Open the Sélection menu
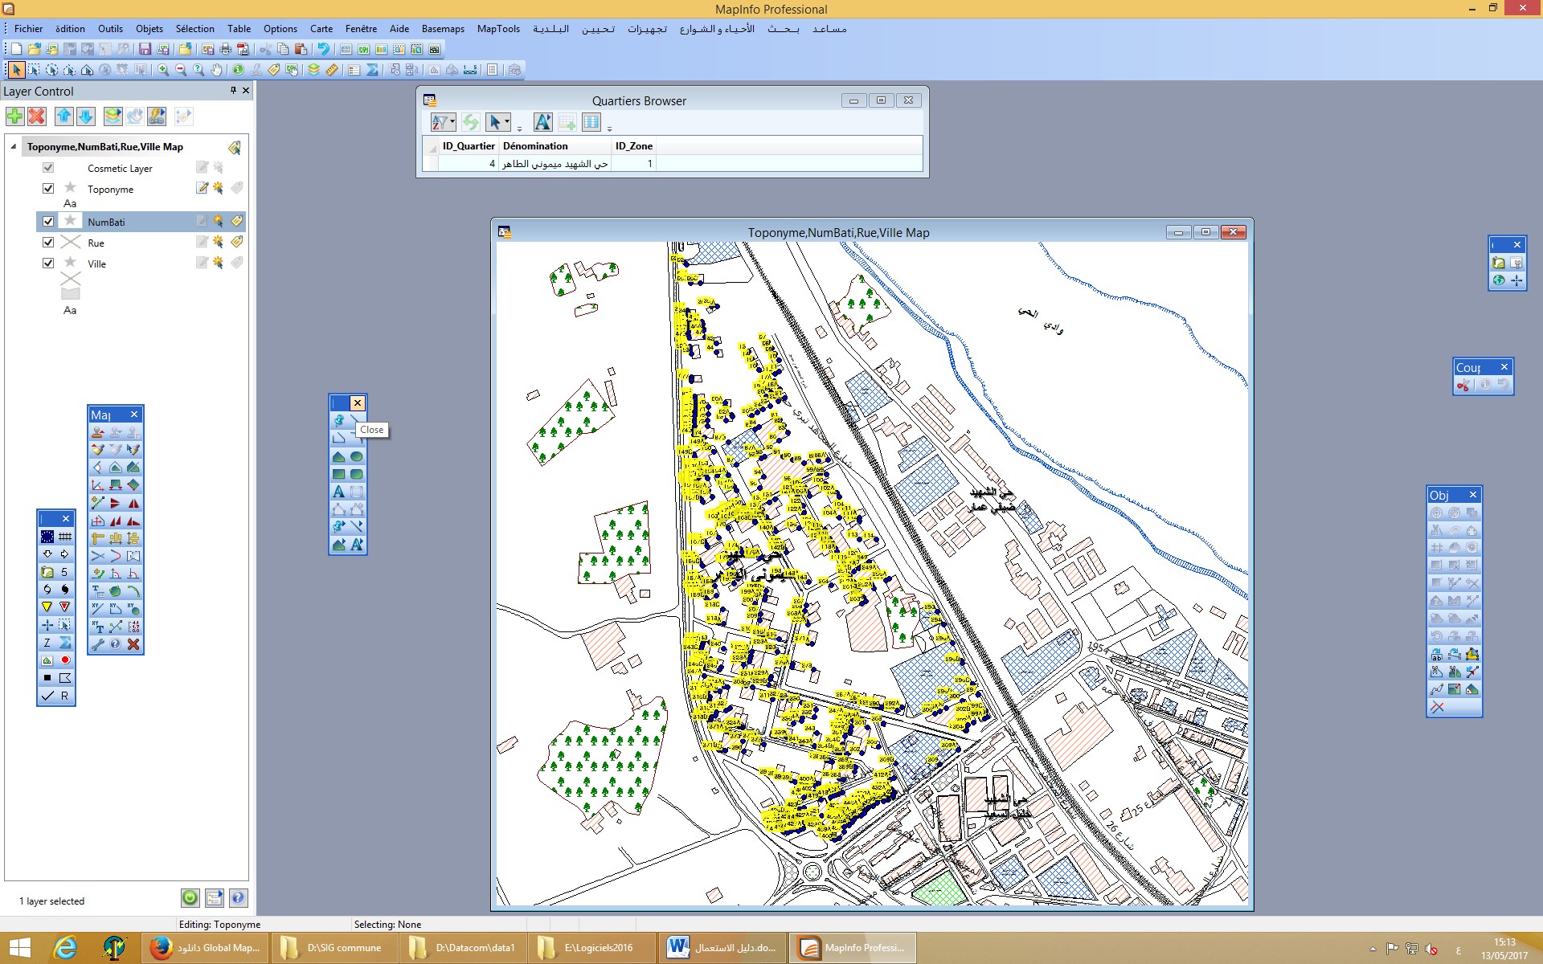 coord(194,29)
